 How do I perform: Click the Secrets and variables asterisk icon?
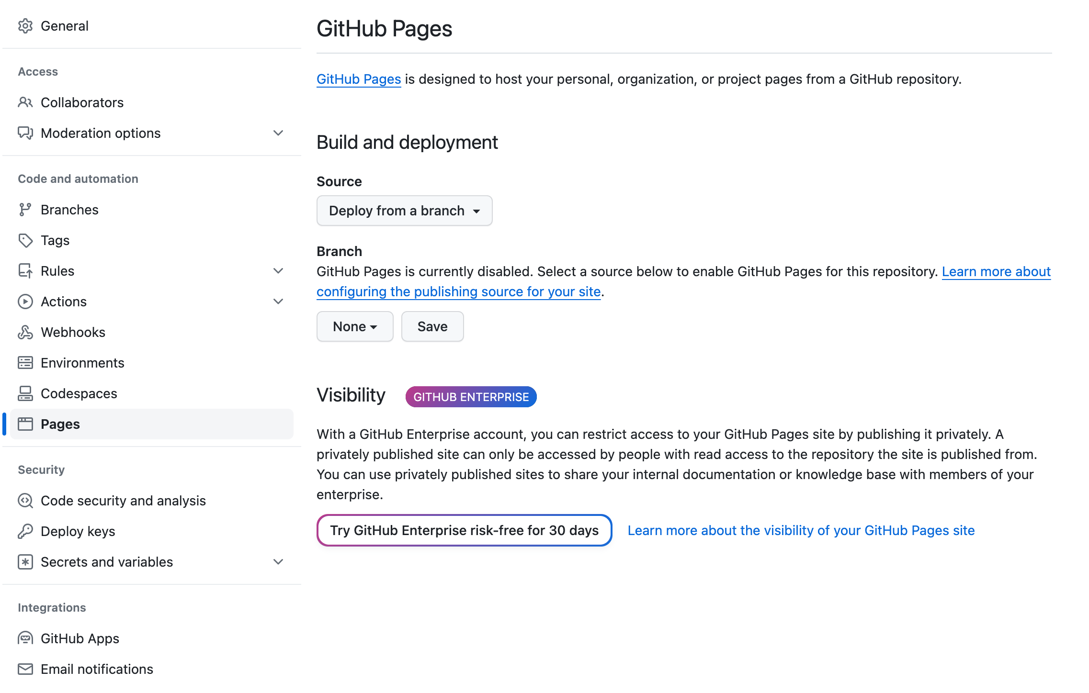(x=25, y=562)
